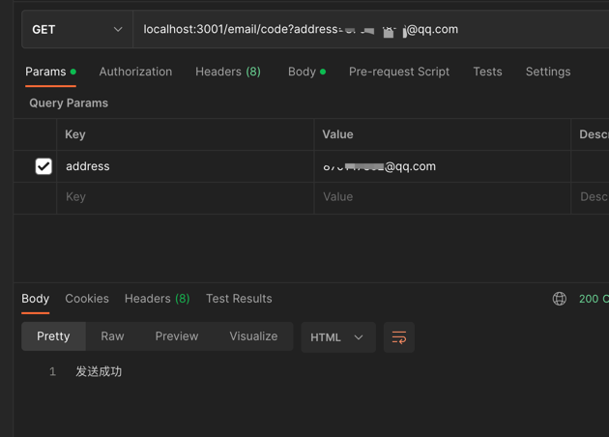Image resolution: width=609 pixels, height=437 pixels.
Task: Open the Tests tab
Action: click(487, 72)
